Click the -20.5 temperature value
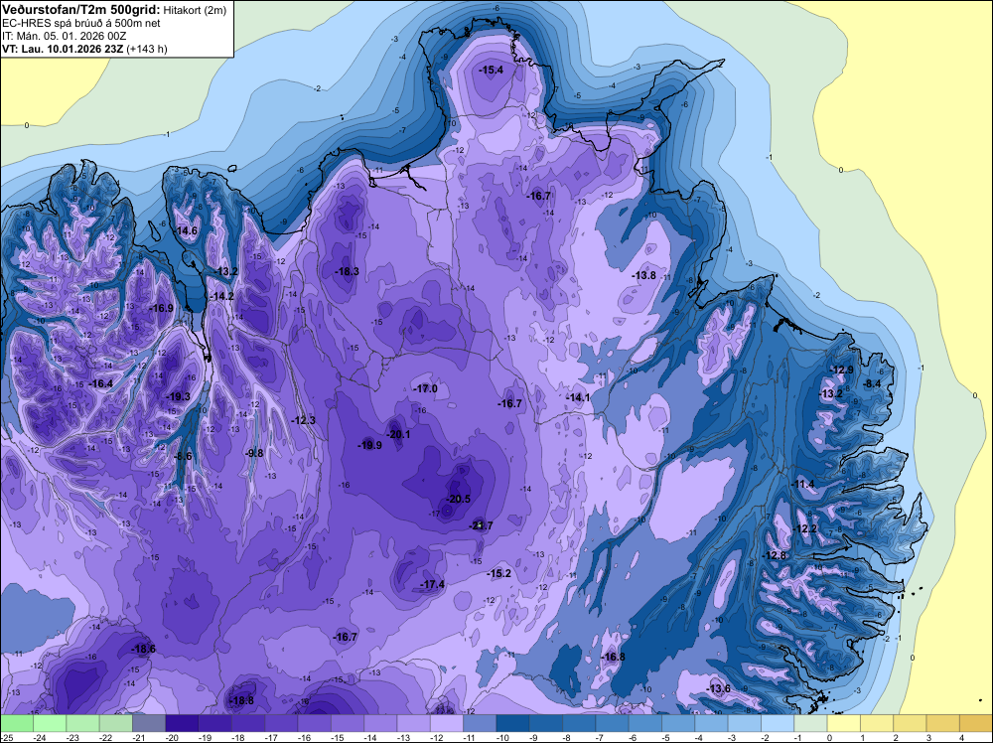The width and height of the screenshot is (993, 743). coord(458,499)
